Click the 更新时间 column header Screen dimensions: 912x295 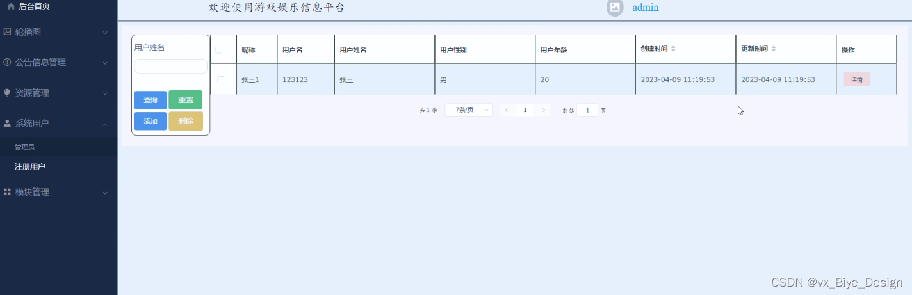tap(786, 49)
